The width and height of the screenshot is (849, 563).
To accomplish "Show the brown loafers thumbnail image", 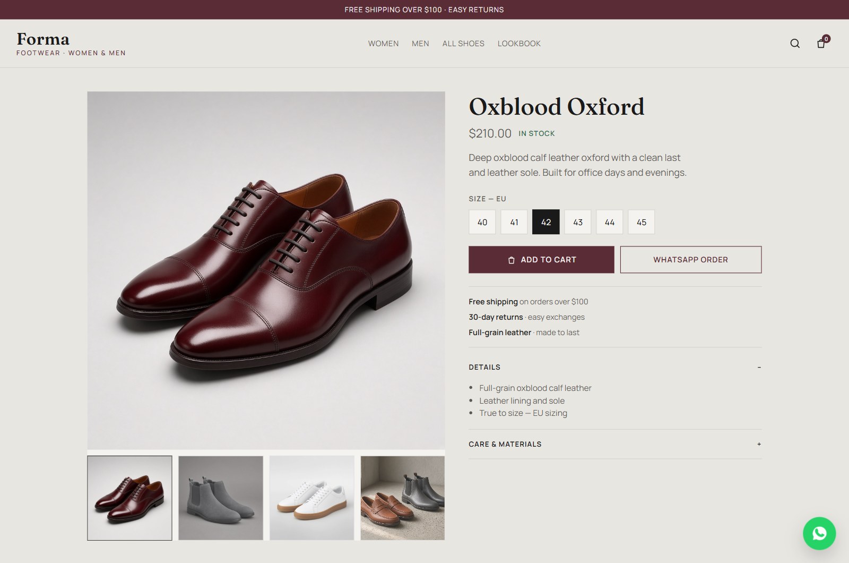I will [403, 498].
